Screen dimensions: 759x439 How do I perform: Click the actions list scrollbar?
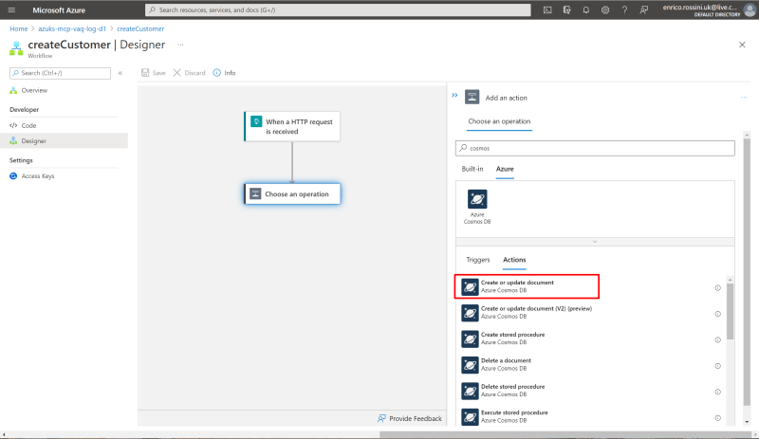pos(730,311)
